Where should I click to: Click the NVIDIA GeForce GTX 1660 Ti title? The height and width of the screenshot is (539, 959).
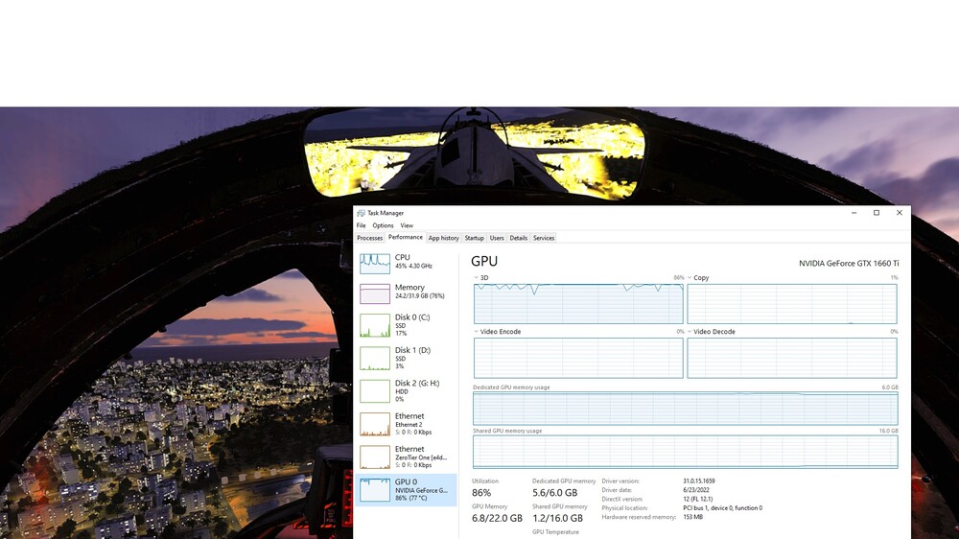coord(849,264)
